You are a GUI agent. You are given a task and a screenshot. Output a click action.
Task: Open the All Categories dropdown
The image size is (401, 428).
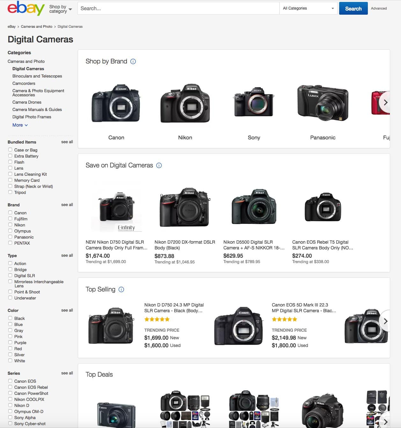point(308,8)
